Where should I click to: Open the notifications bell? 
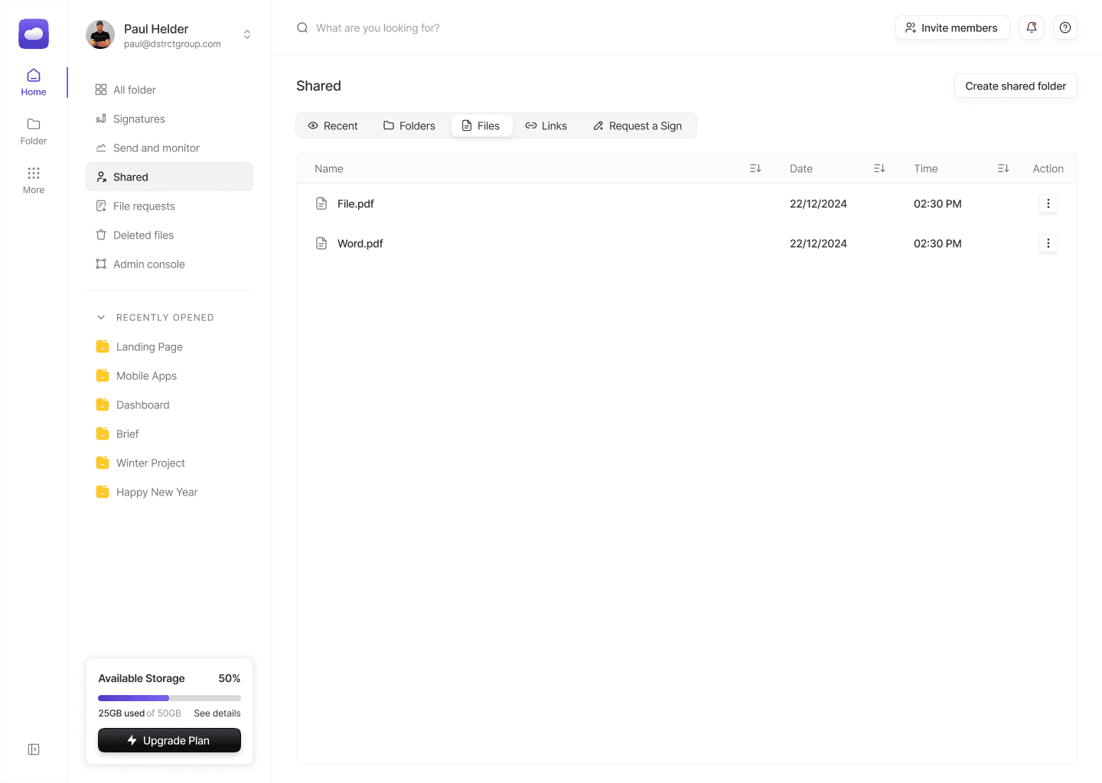tap(1032, 28)
